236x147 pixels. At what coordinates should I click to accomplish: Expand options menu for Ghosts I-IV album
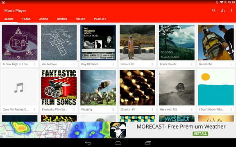[152, 109]
